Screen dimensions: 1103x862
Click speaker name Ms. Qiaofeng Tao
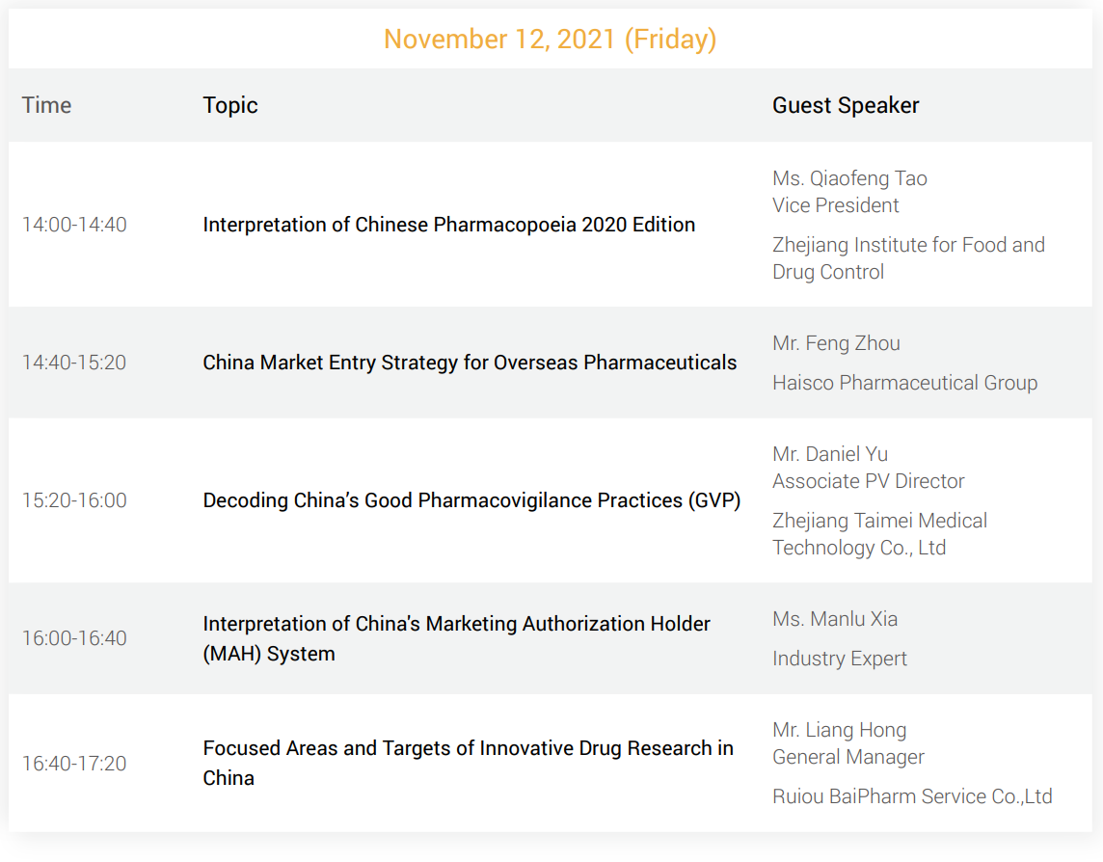click(x=849, y=178)
